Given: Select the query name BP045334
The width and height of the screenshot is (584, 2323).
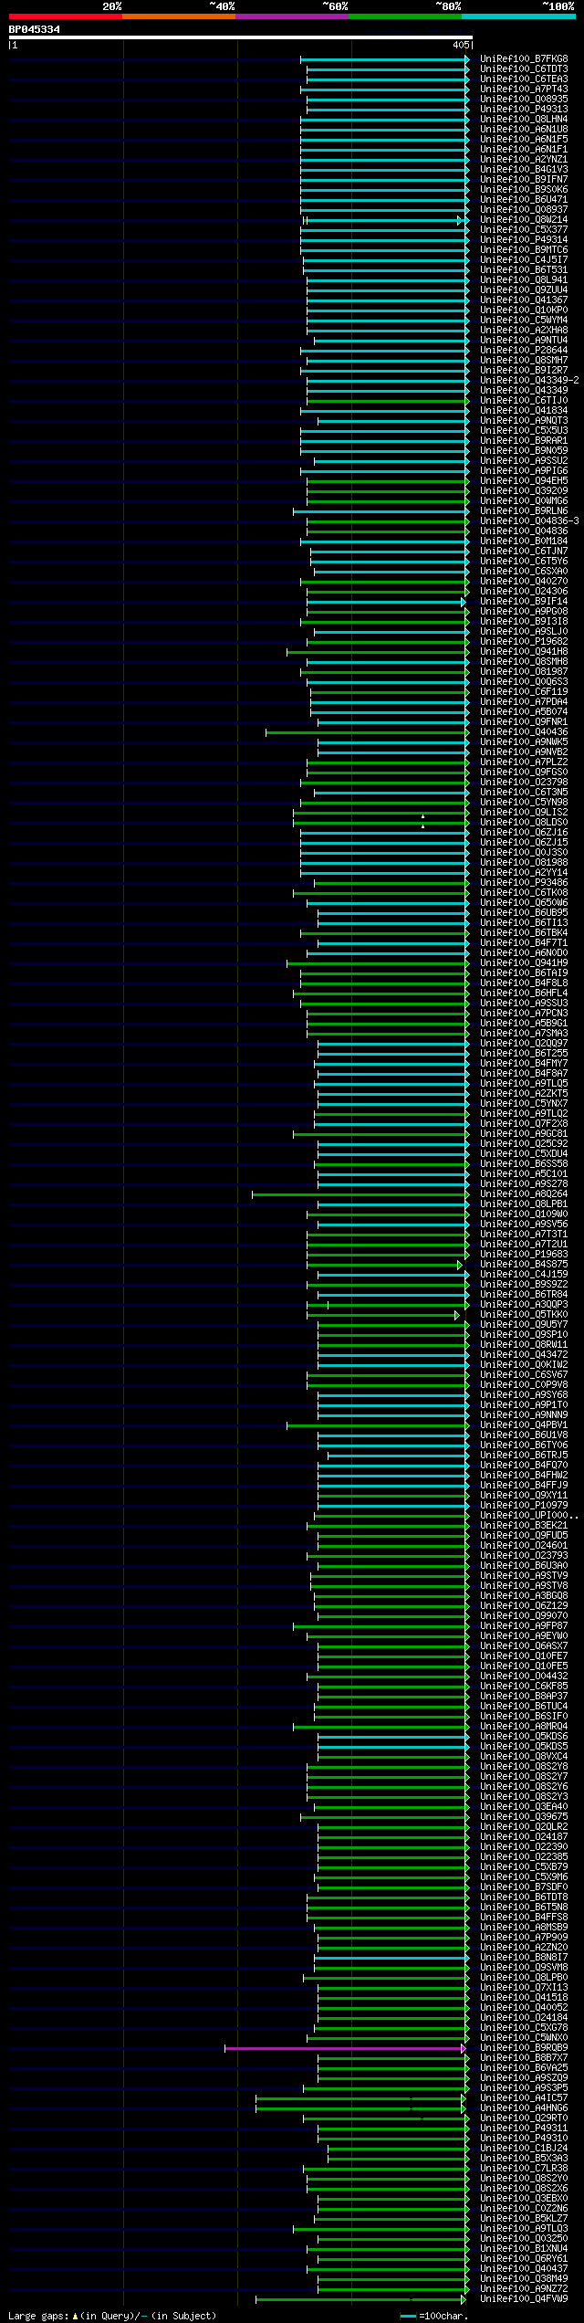Looking at the screenshot, I should click(x=35, y=30).
